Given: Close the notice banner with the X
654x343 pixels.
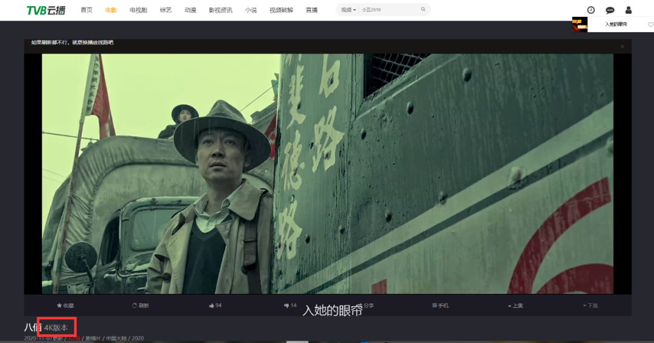Looking at the screenshot, I should (x=622, y=47).
